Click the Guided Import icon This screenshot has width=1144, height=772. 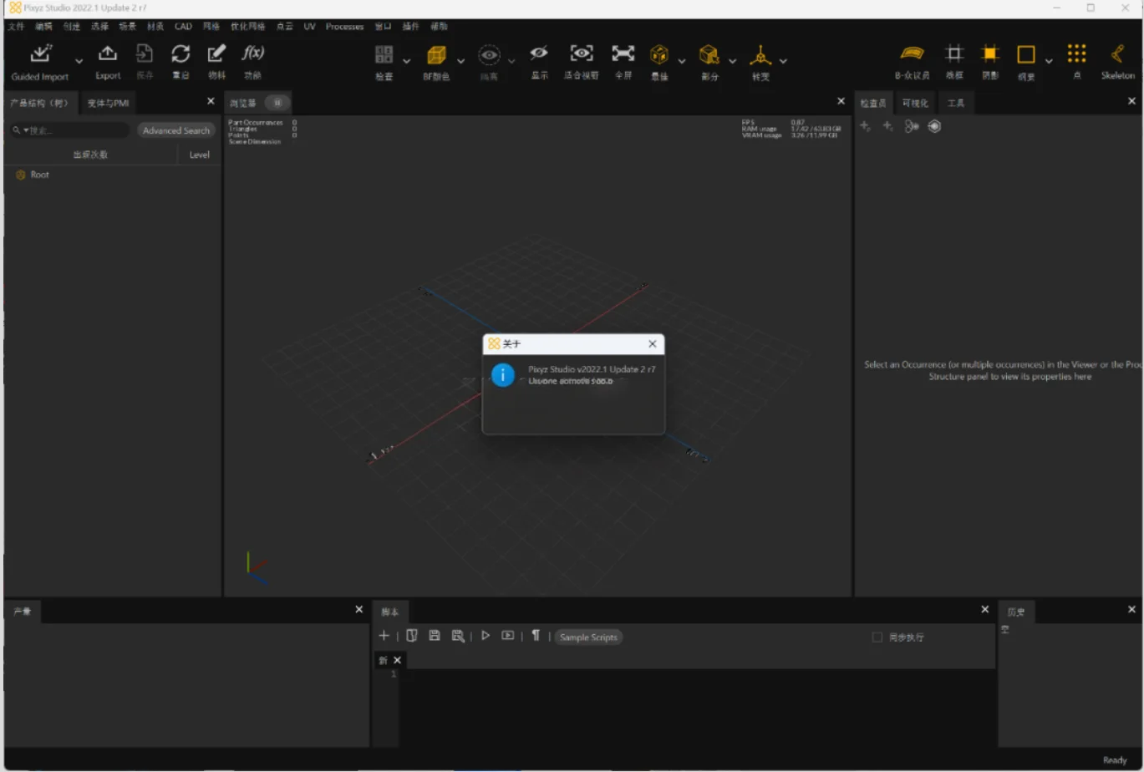pyautogui.click(x=40, y=54)
